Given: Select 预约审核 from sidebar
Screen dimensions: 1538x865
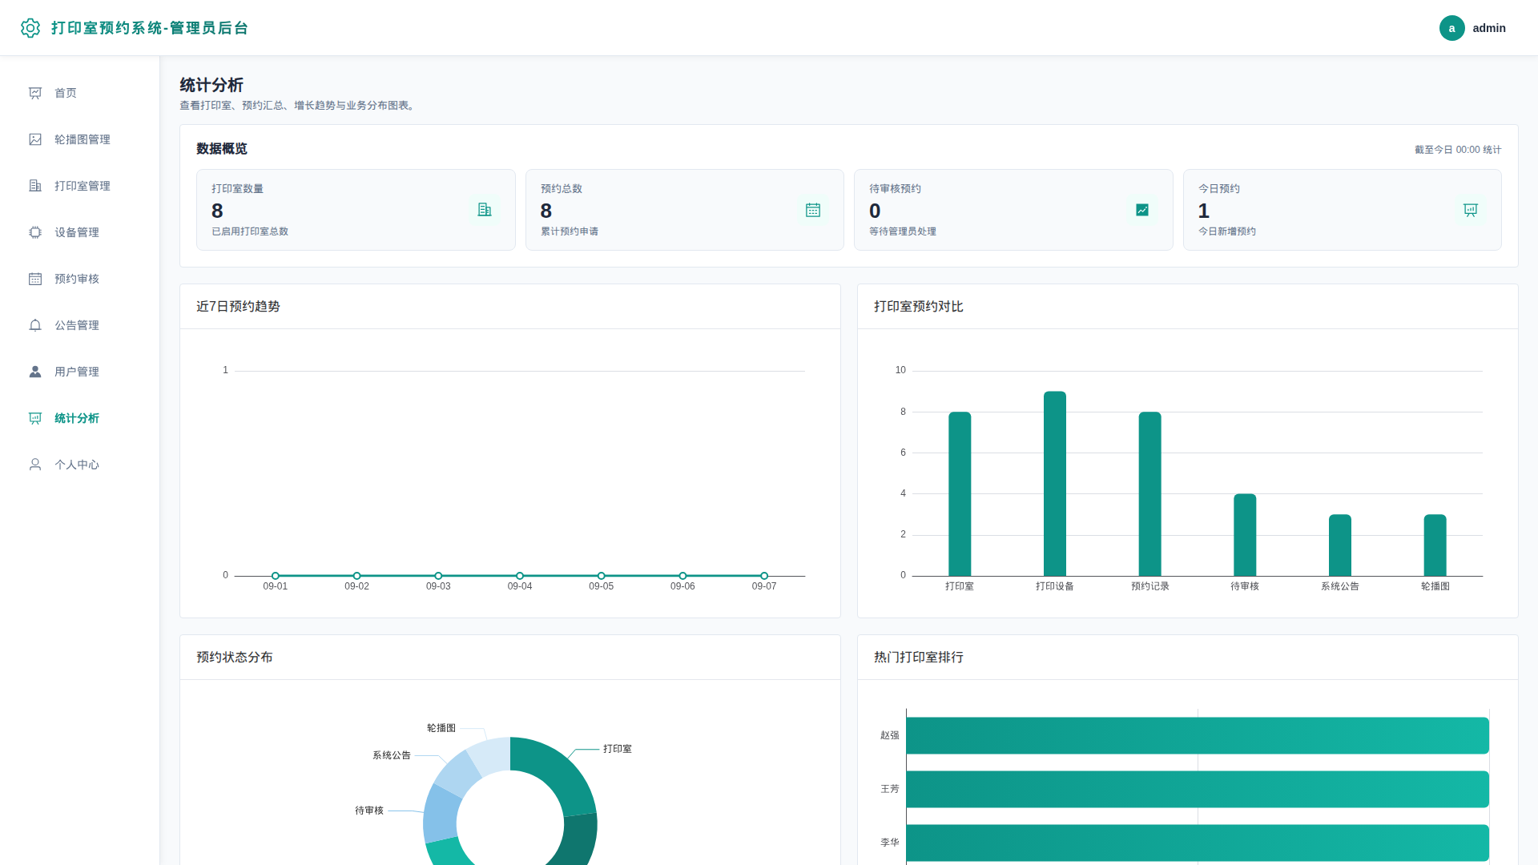Looking at the screenshot, I should [x=80, y=279].
